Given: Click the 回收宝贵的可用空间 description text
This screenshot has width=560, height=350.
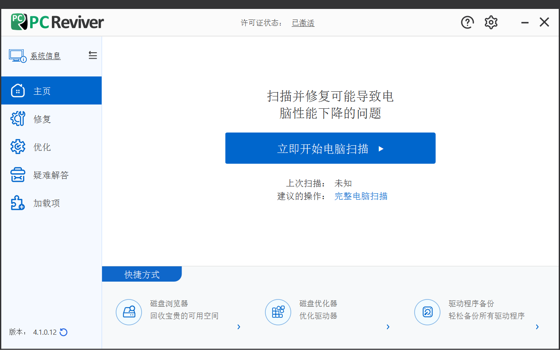Looking at the screenshot, I should click(x=185, y=316).
